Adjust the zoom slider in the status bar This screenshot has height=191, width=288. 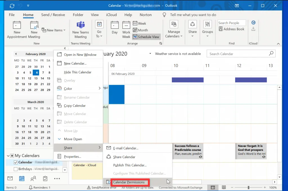[x=249, y=187]
